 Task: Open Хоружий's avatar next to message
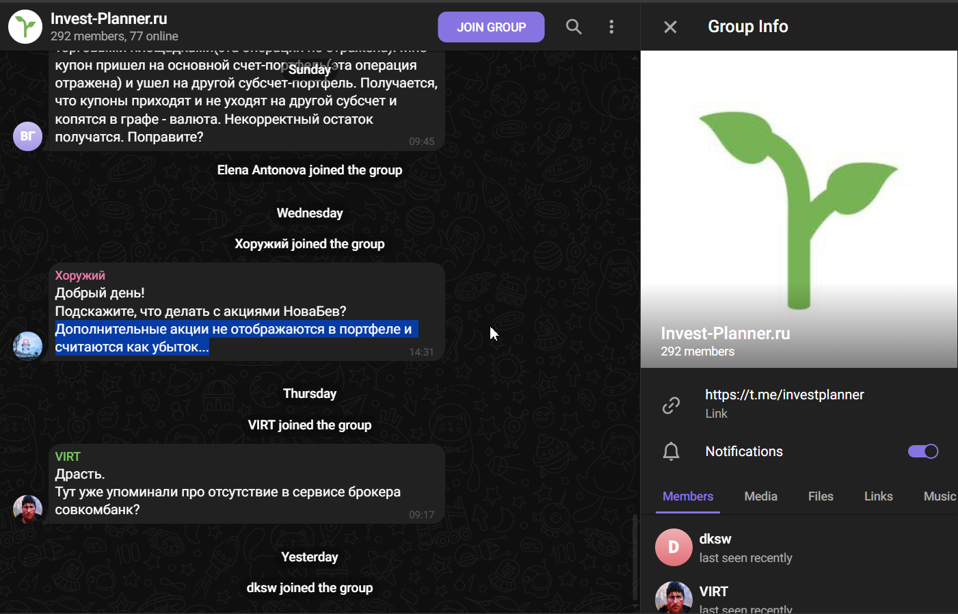(27, 346)
